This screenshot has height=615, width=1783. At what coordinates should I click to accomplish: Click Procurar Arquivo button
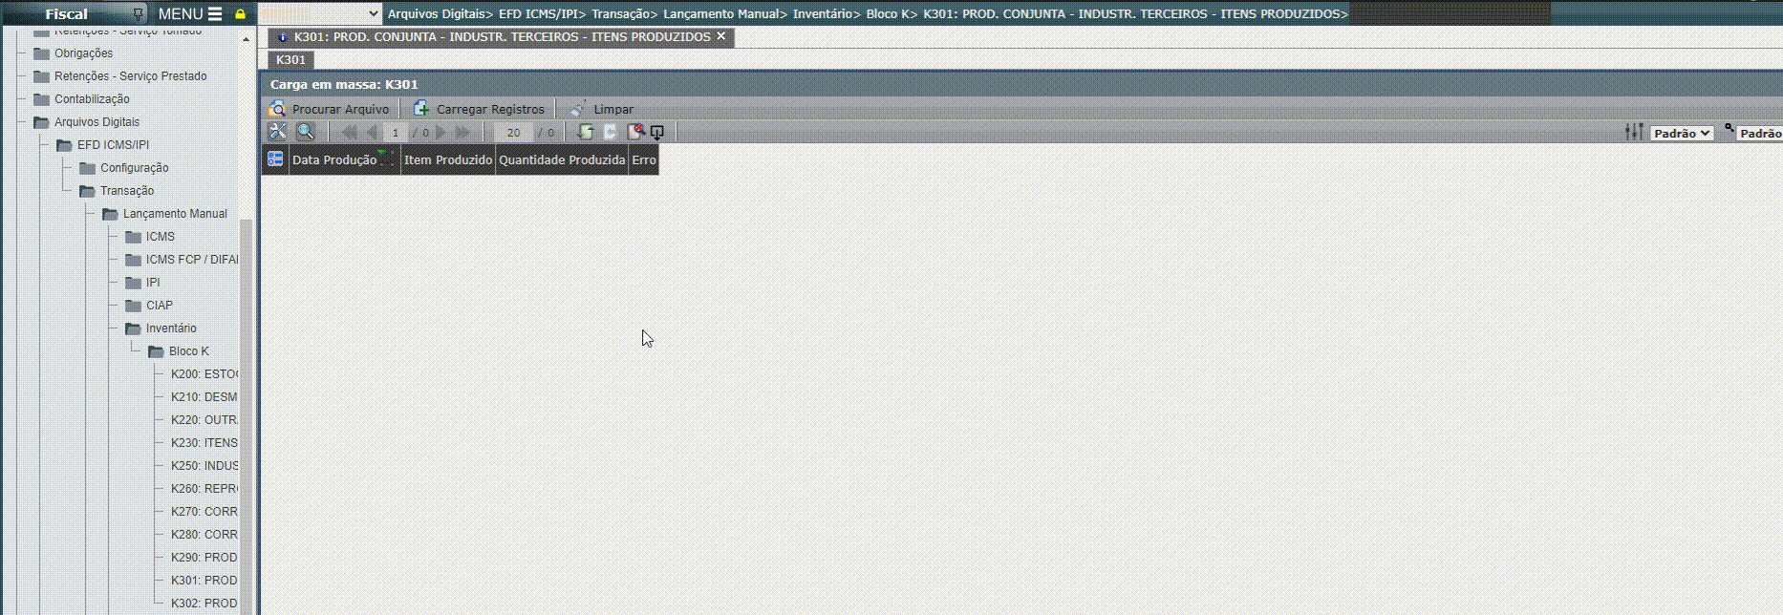pyautogui.click(x=330, y=109)
